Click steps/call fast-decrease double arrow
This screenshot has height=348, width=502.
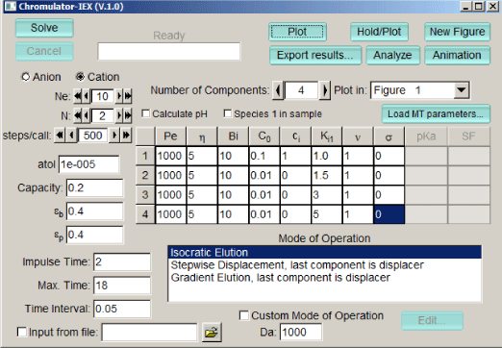pyautogui.click(x=59, y=136)
